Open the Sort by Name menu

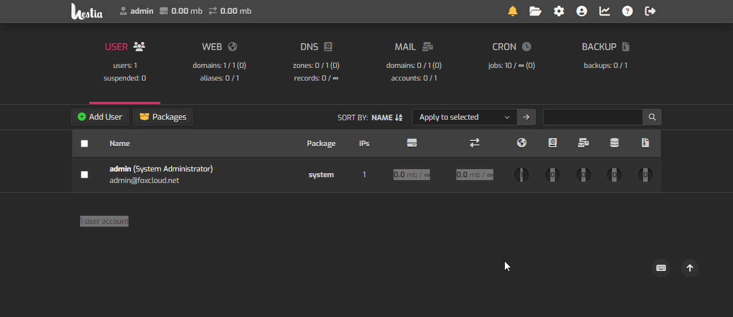pyautogui.click(x=386, y=117)
